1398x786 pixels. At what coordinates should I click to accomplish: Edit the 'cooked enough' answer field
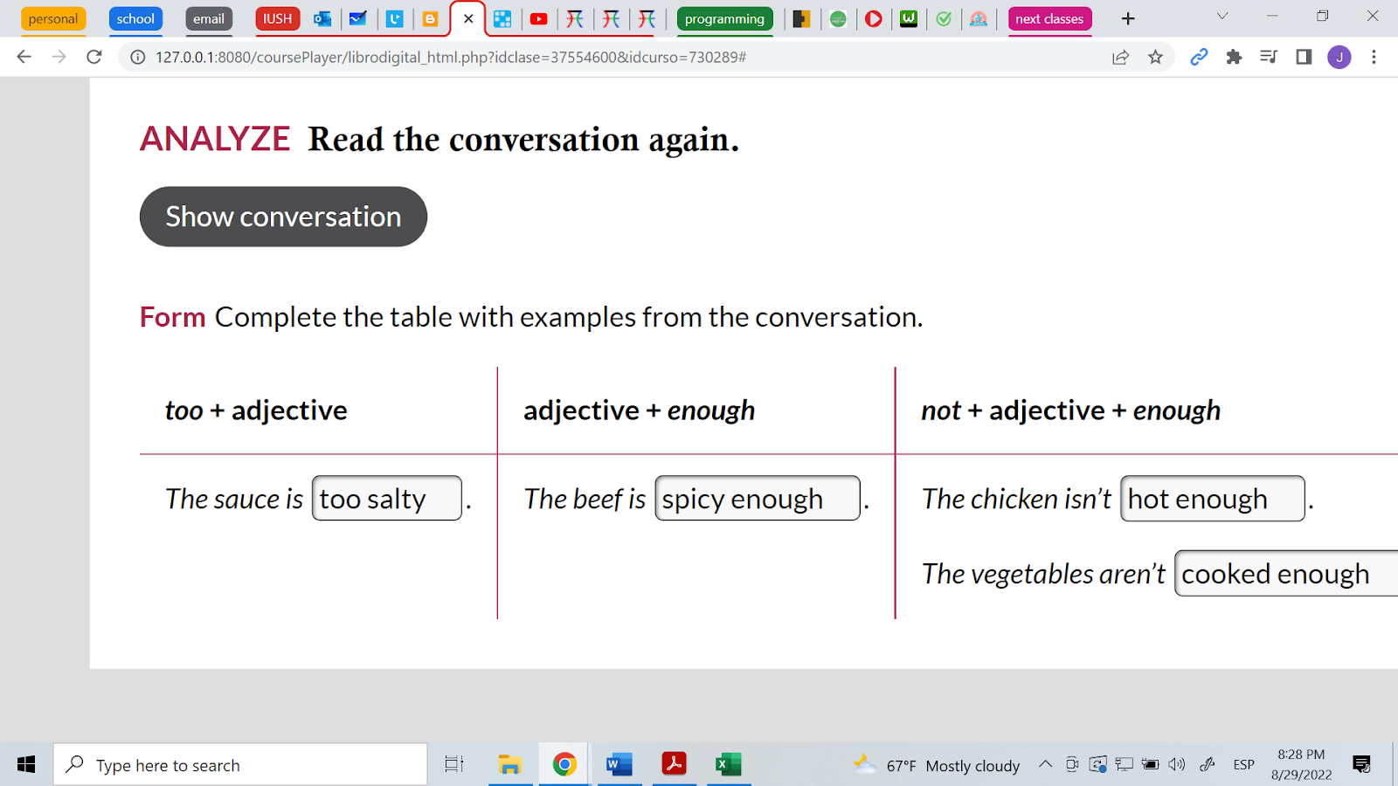pos(1286,573)
